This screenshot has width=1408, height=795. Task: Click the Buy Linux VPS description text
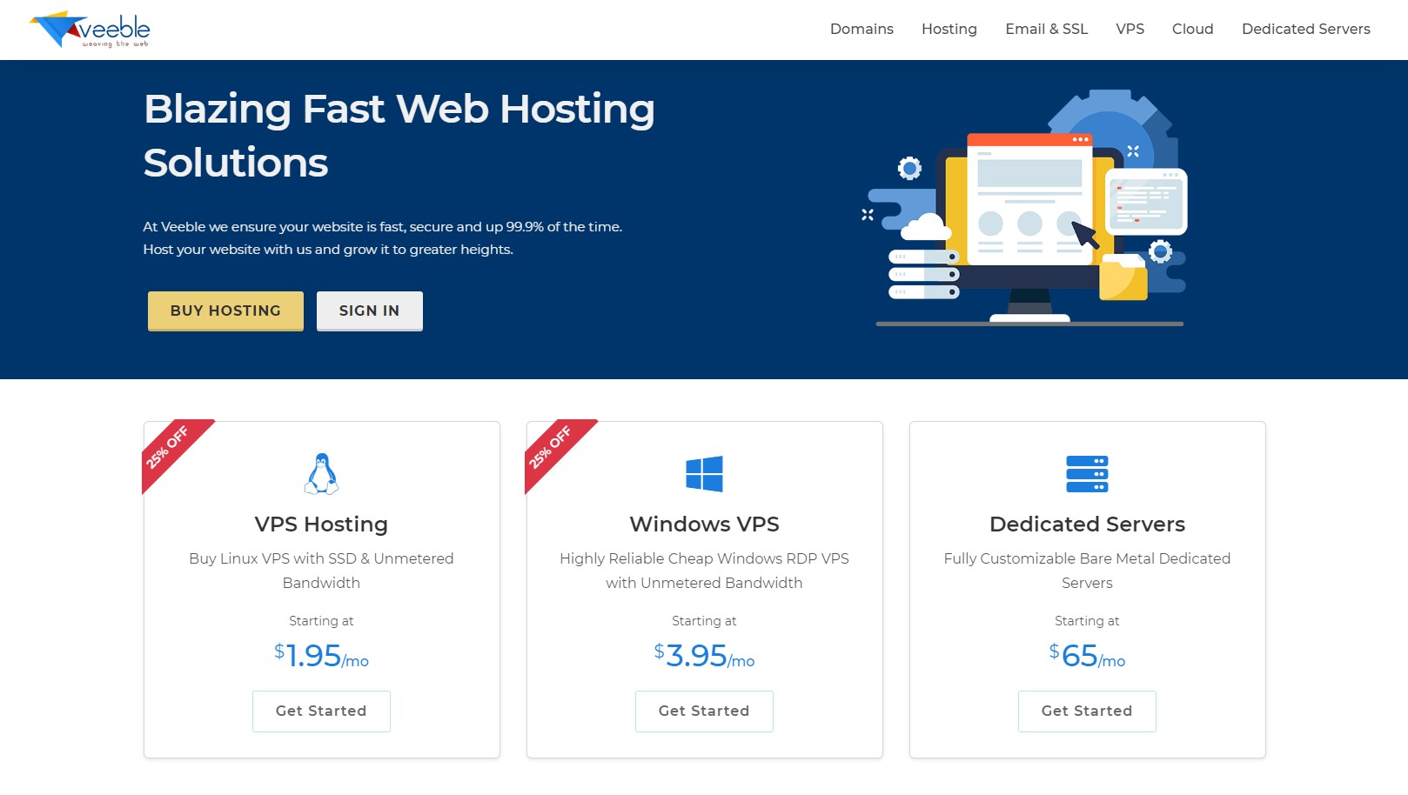tap(321, 571)
